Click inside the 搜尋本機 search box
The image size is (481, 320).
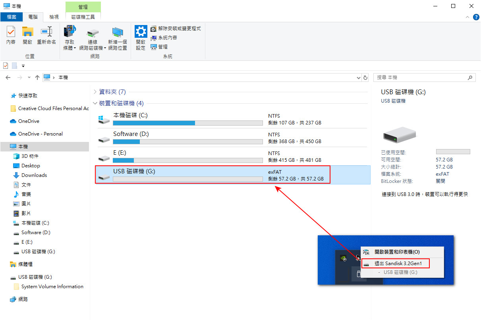417,77
